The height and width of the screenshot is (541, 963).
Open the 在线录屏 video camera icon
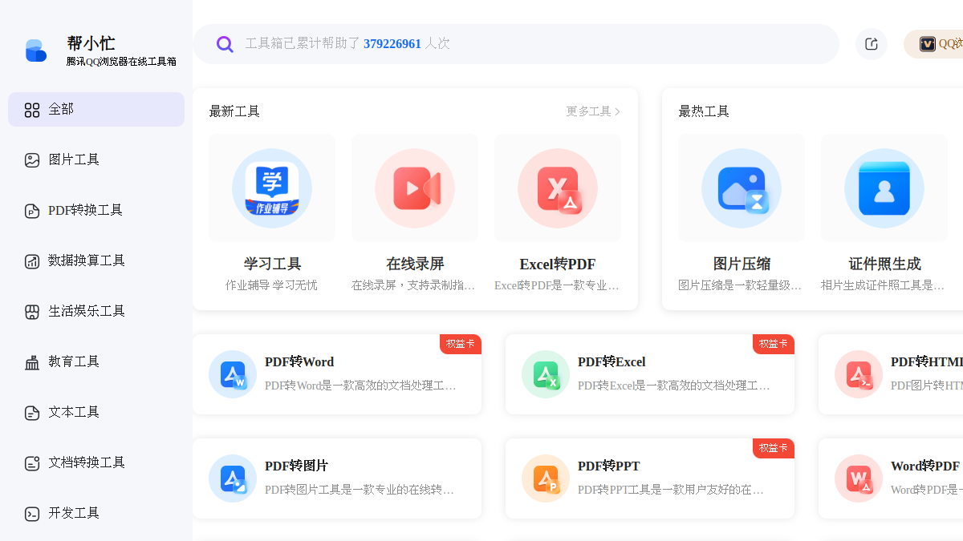point(415,188)
